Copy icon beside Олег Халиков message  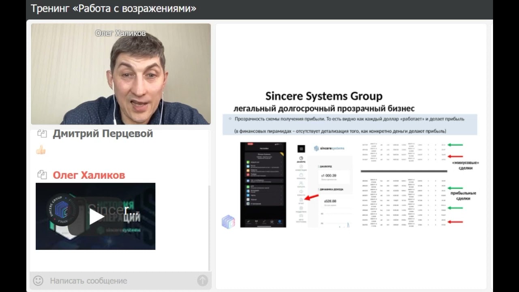[42, 175]
